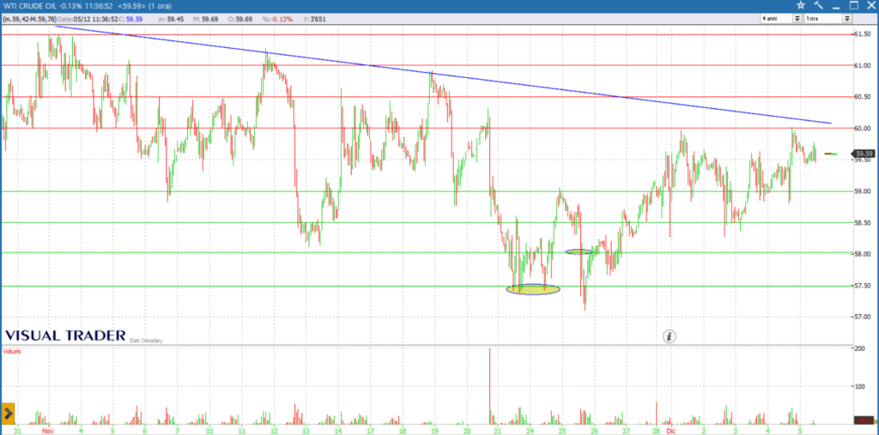Viewport: 879px width, 435px height.
Task: Click the circled info icon on chart
Action: click(x=670, y=336)
